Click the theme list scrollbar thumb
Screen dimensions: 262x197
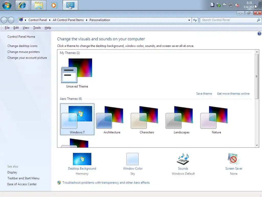coord(257,76)
